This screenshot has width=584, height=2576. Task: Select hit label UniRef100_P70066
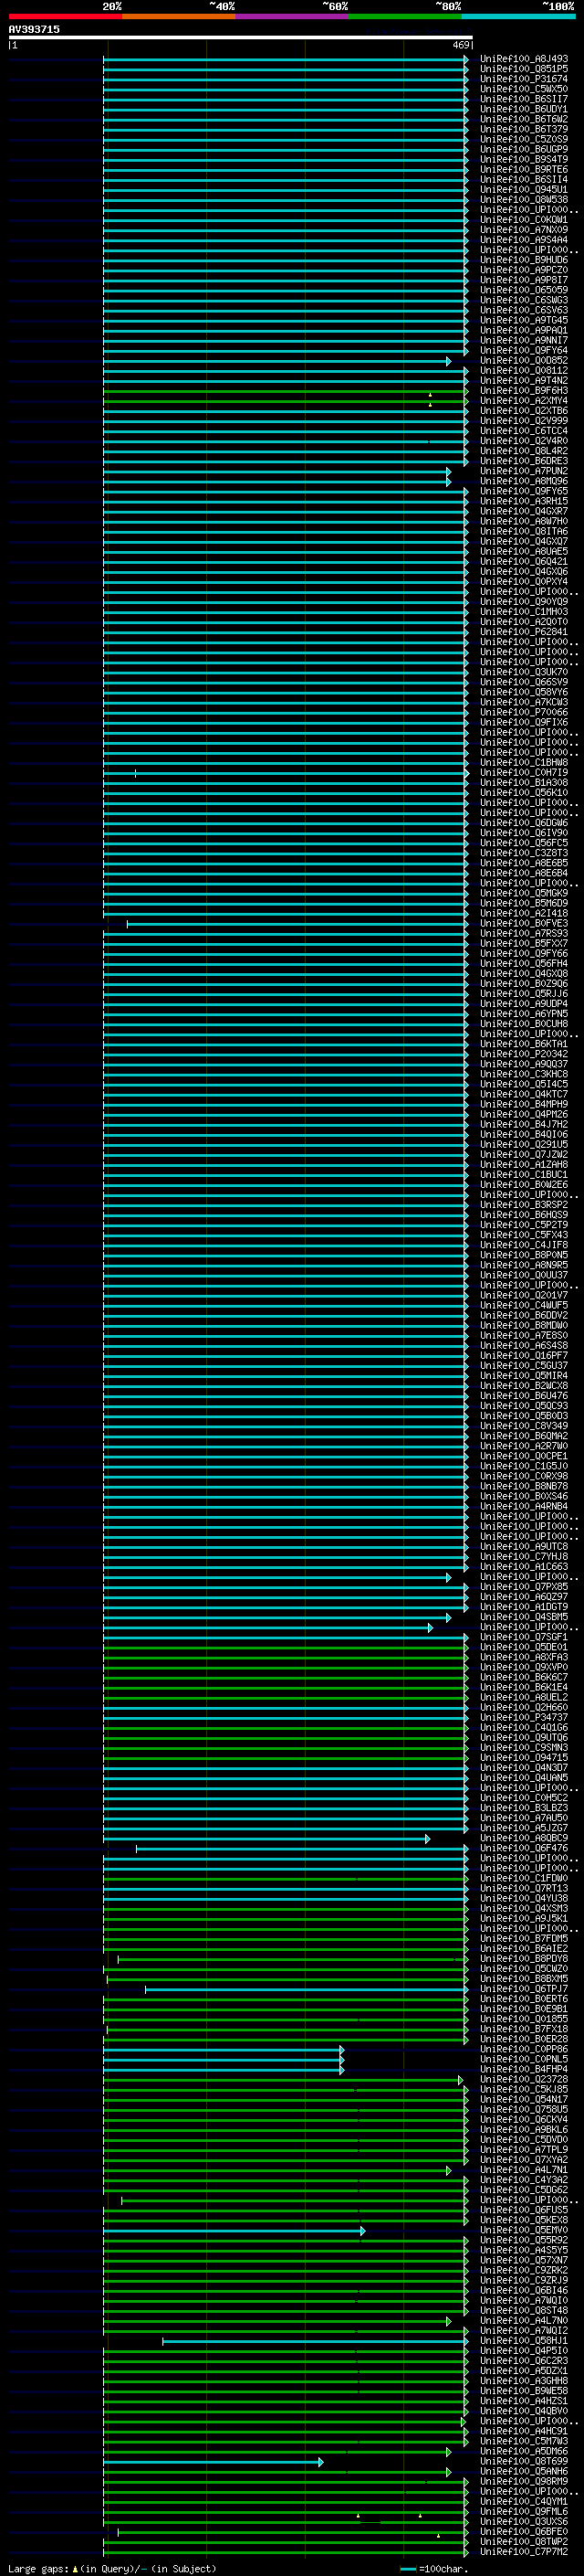(x=524, y=713)
